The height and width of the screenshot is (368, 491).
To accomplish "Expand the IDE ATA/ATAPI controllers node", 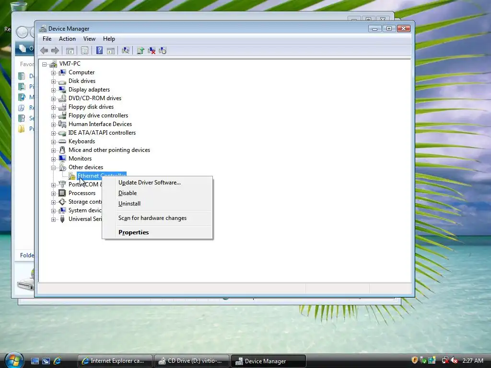I will click(53, 133).
